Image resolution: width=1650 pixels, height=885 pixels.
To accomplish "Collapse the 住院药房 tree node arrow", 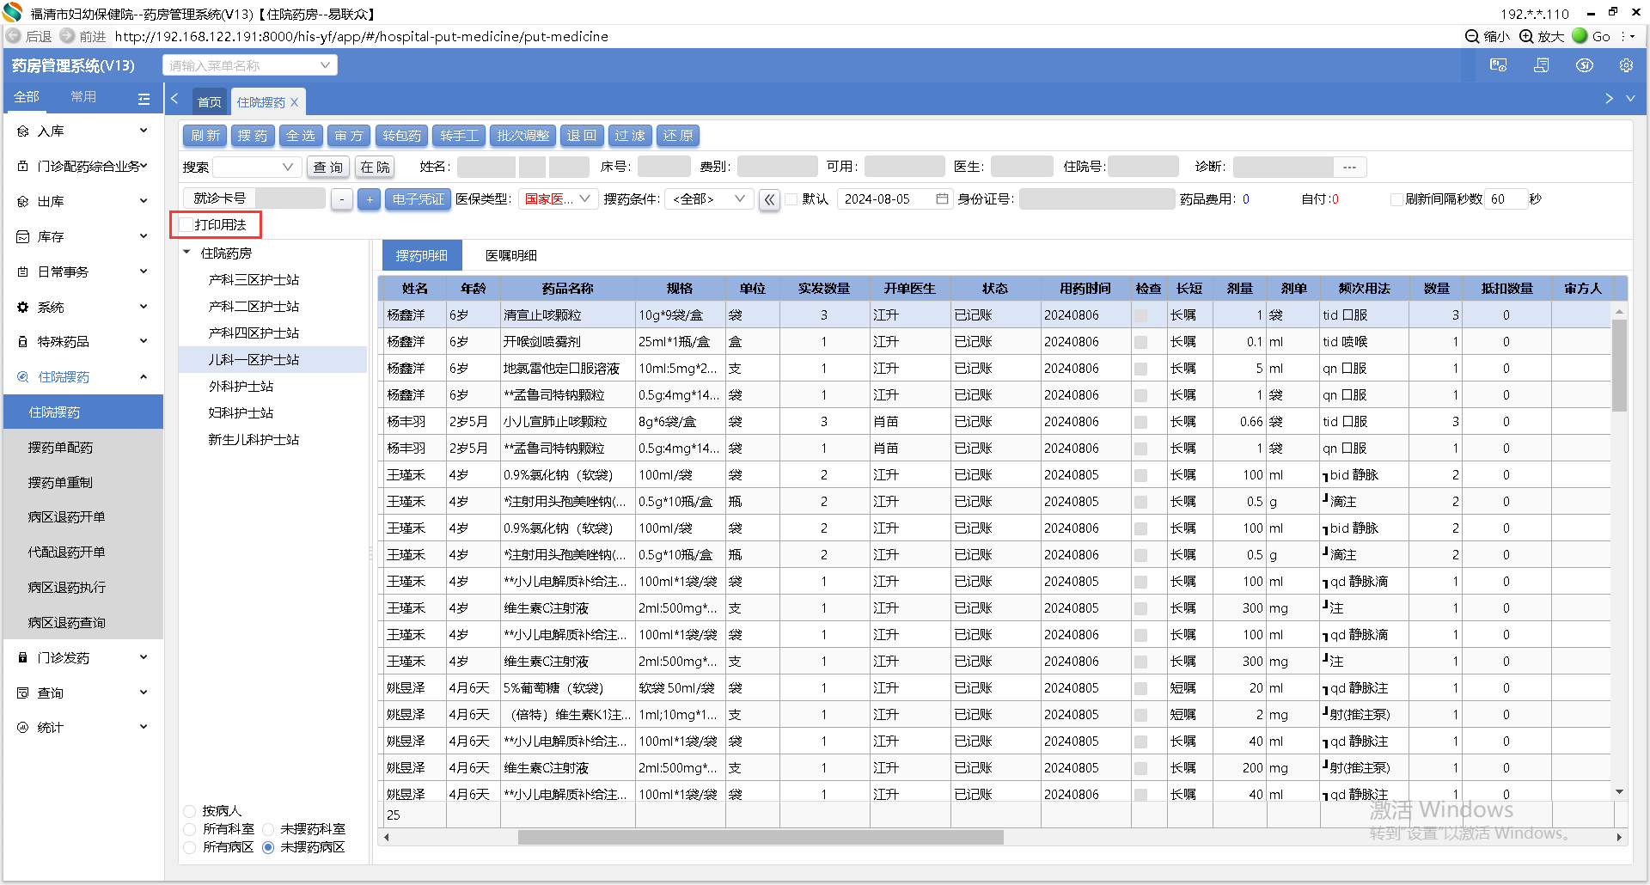I will click(187, 253).
